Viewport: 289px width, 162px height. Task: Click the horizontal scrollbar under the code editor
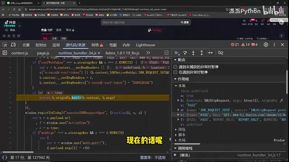click(18, 152)
